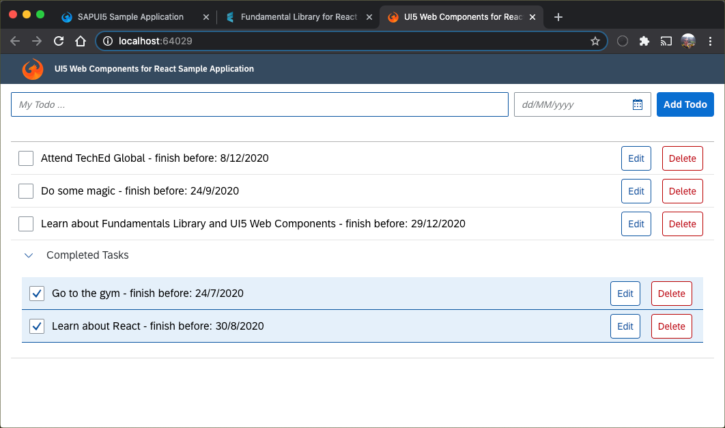Screen dimensions: 725x428
Task: Open the Chrome three-dot menu
Action: click(710, 41)
